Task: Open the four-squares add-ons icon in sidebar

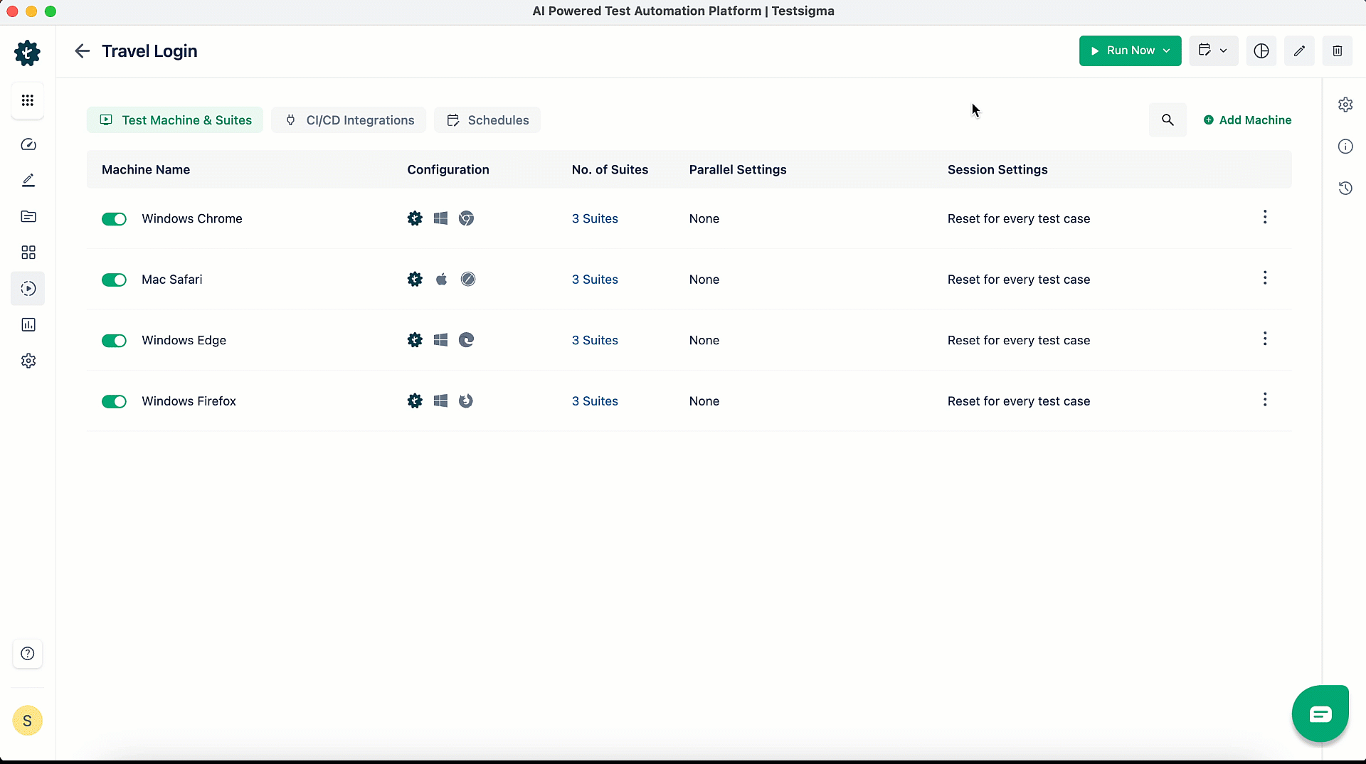Action: [28, 253]
